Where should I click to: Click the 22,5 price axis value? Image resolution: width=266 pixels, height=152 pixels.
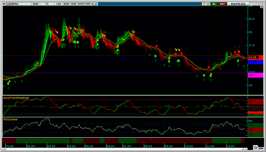tap(251, 19)
